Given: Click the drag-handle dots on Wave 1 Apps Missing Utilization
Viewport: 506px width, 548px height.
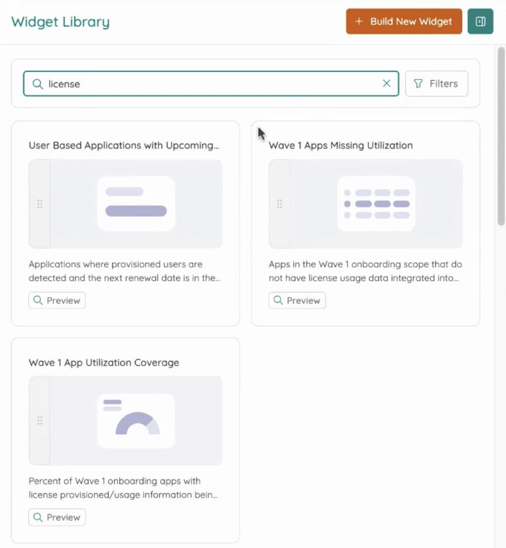Looking at the screenshot, I should click(x=279, y=204).
